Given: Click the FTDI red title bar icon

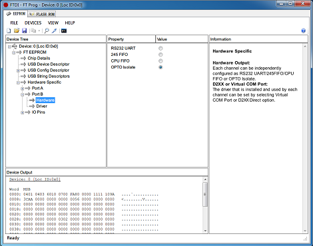Looking at the screenshot, I should tap(6, 5).
